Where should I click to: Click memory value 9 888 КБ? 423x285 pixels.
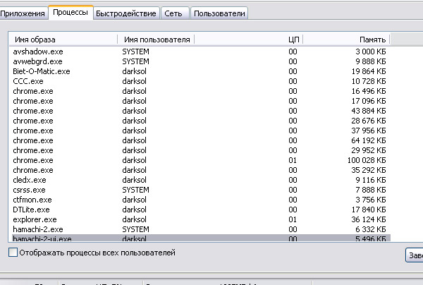(x=370, y=61)
